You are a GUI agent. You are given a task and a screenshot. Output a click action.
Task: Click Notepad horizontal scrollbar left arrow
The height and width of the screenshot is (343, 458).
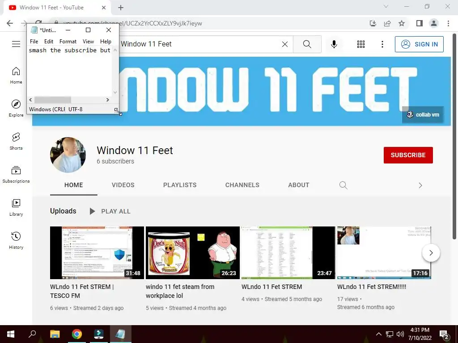point(31,100)
